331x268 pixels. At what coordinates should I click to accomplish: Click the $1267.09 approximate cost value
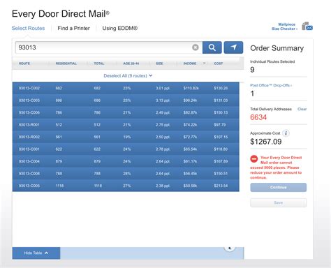[x=266, y=142]
